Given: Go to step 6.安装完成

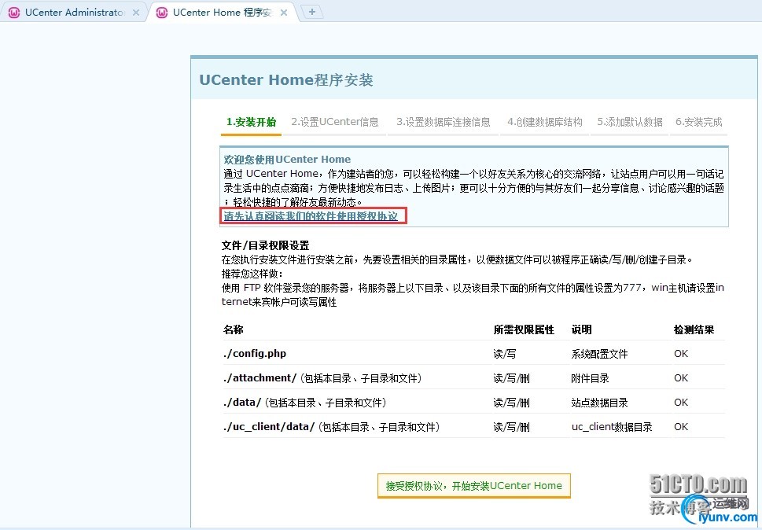Looking at the screenshot, I should click(699, 122).
